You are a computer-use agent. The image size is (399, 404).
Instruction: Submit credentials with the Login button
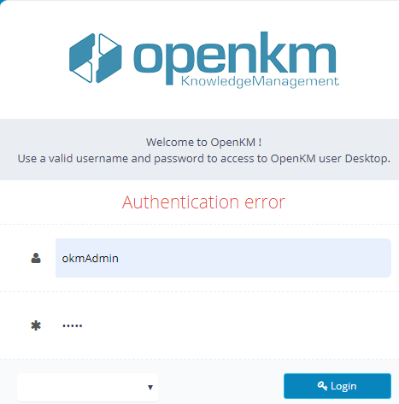click(x=337, y=386)
